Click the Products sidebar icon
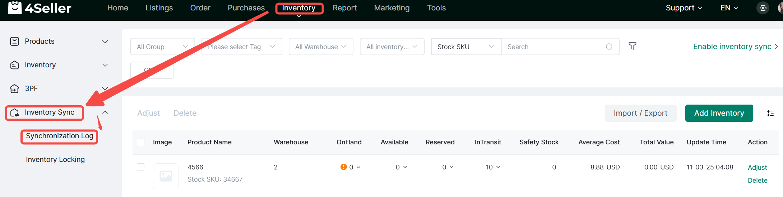Viewport: 783px width, 197px height. click(14, 42)
